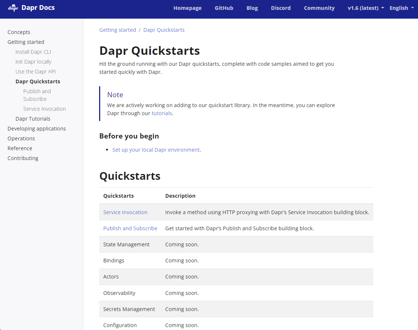
Task: Click the Getting started breadcrumb
Action: coord(117,30)
